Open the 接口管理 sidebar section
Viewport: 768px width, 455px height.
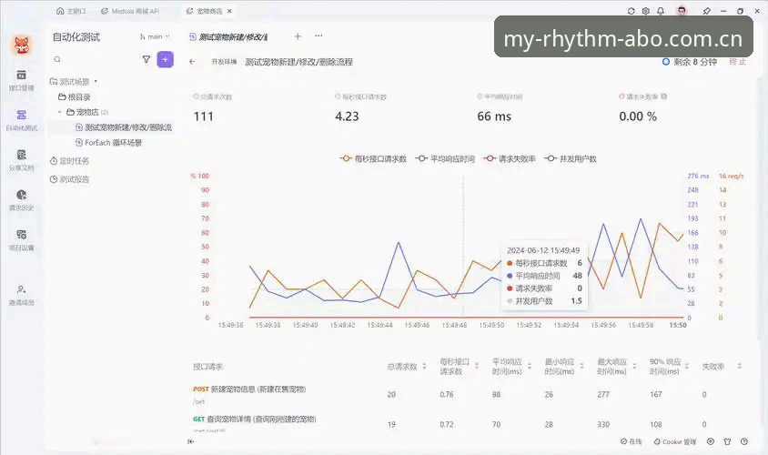coord(22,80)
